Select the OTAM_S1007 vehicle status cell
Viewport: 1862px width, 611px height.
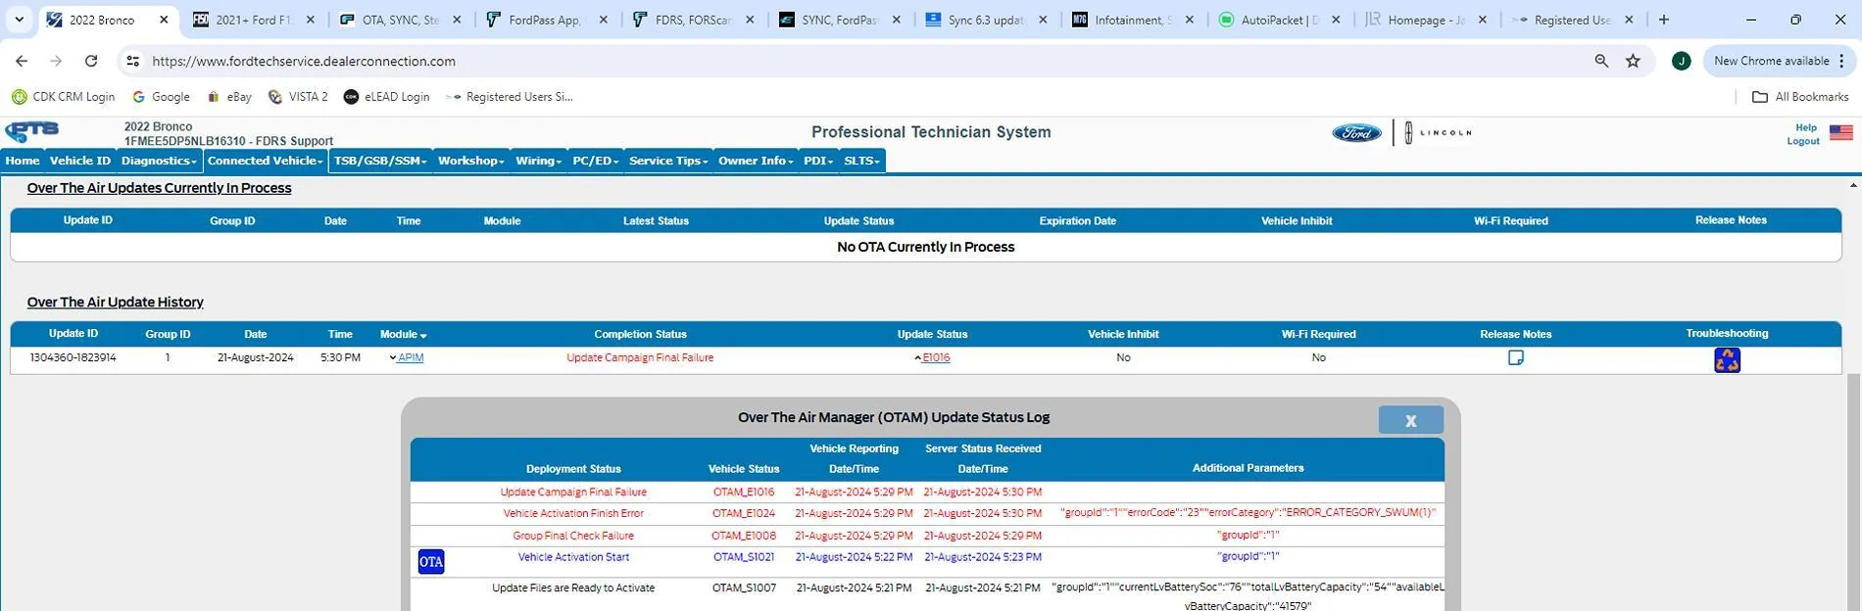point(744,588)
